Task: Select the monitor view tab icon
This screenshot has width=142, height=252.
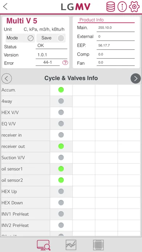Action: [x=44, y=245]
